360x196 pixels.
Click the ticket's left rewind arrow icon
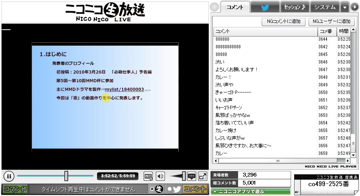click(297, 192)
